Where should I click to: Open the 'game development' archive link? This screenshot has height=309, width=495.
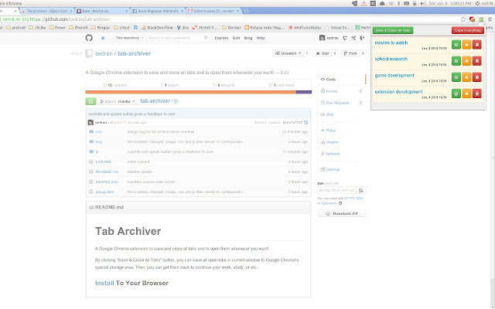click(394, 76)
